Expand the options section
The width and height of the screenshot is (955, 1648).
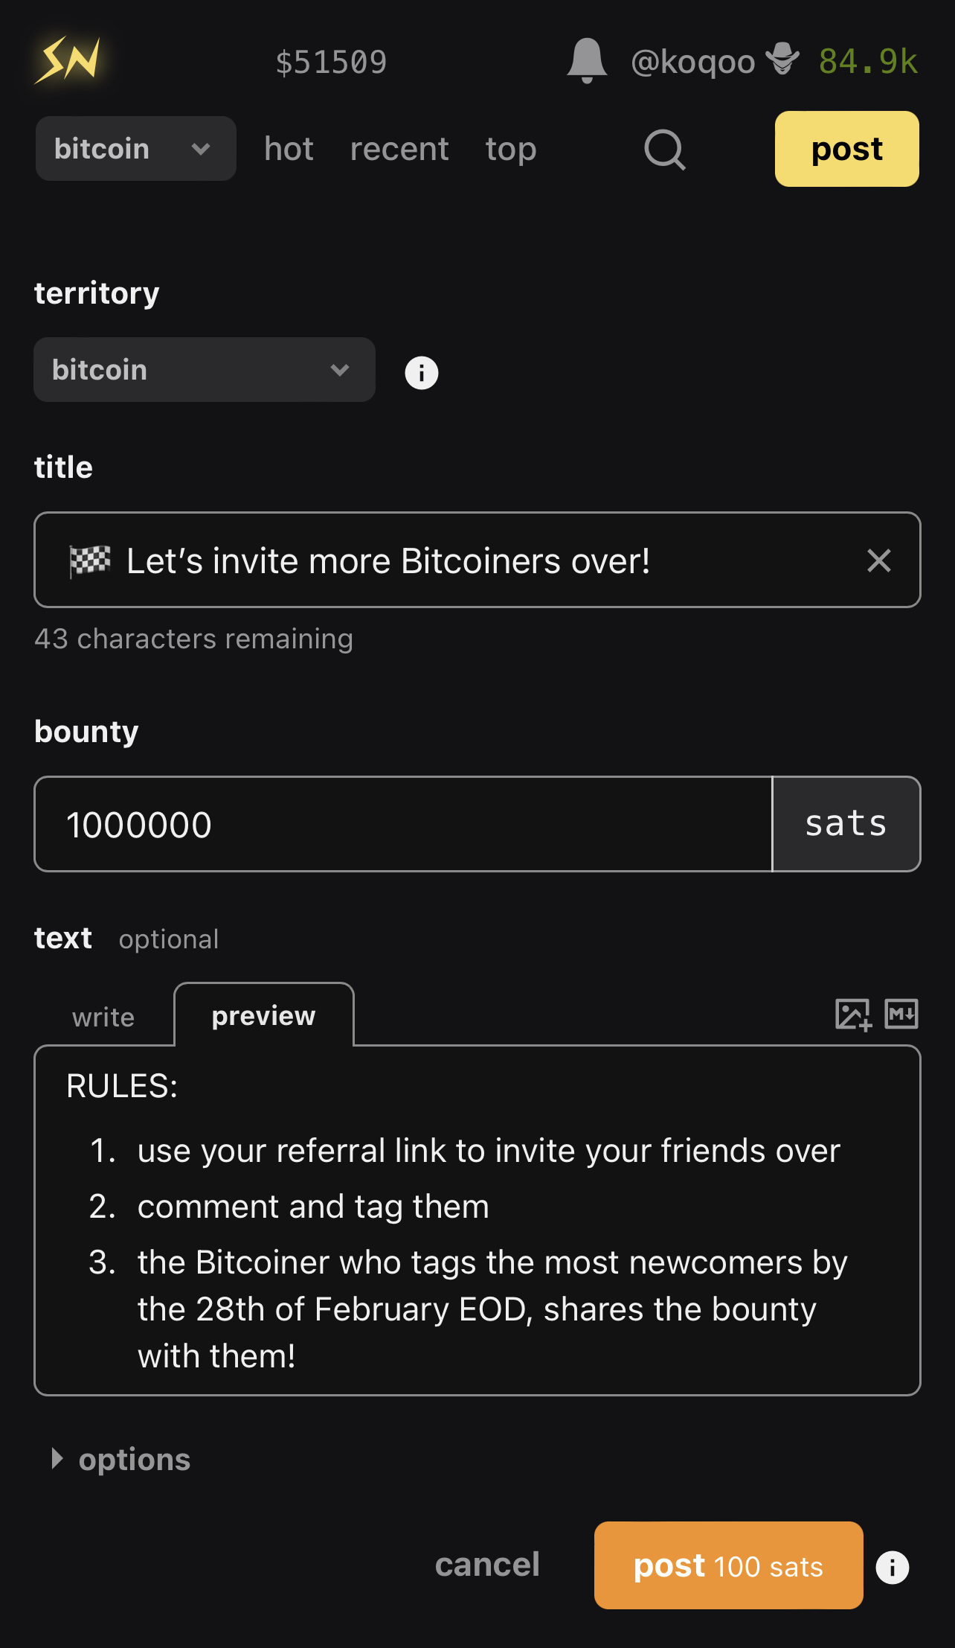click(x=120, y=1460)
